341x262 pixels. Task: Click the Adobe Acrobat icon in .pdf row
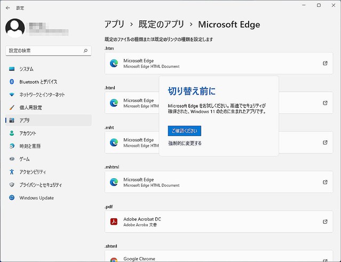tap(114, 221)
